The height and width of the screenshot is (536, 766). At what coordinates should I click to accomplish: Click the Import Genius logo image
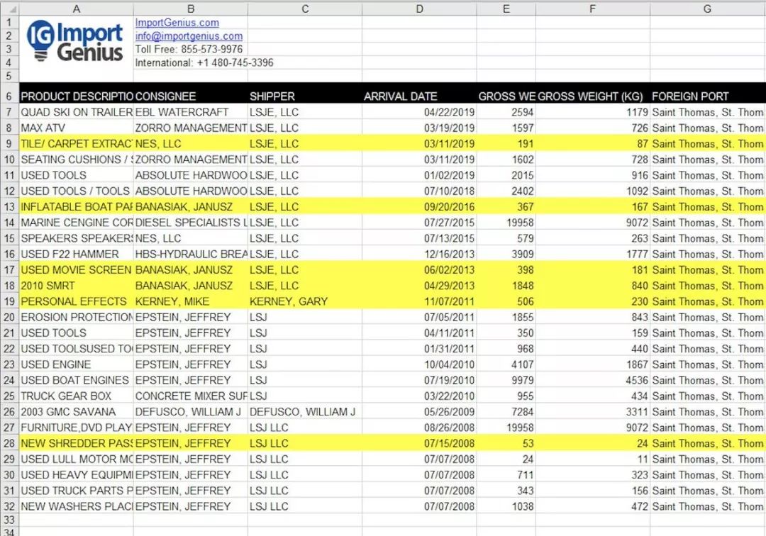tap(75, 42)
